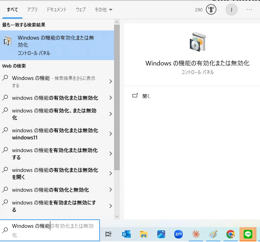Image resolution: width=260 pixels, height=242 pixels.
Task: Expand arrow for the windows11 suggestion
Action: 111,134
